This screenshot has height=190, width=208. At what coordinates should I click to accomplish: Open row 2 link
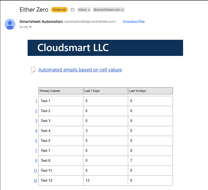36,111
